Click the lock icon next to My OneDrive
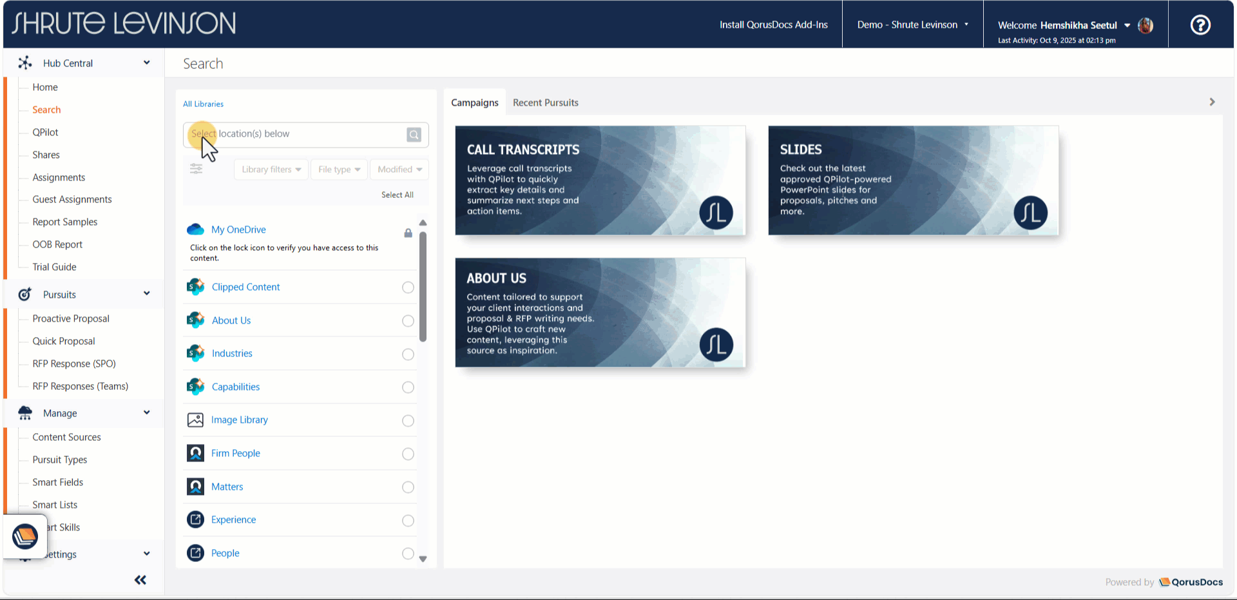The height and width of the screenshot is (600, 1237). [408, 233]
